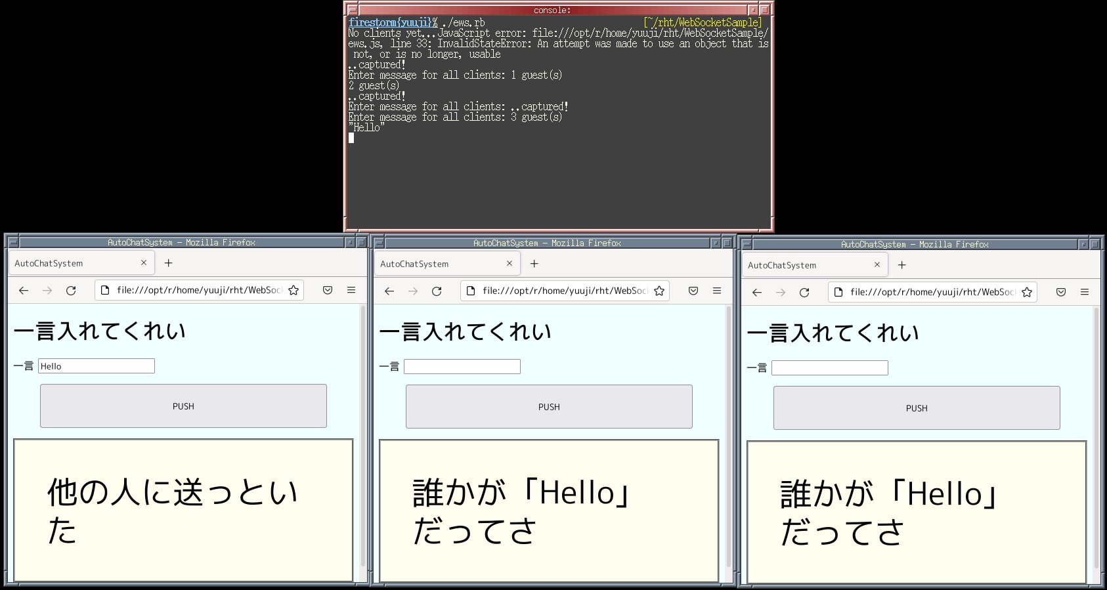This screenshot has width=1107, height=590.
Task: Open the application menu in the middle Firefox window
Action: [716, 291]
